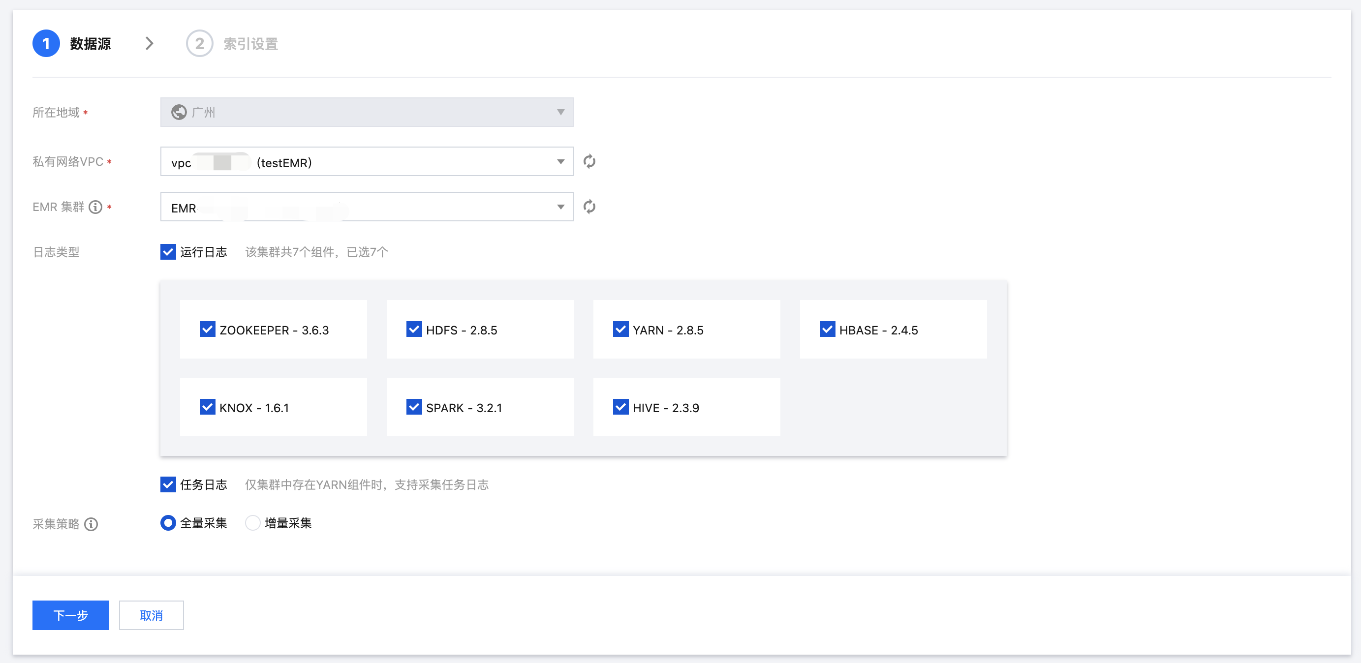Click the 取消 button
Viewport: 1361px width, 663px height.
pos(151,615)
